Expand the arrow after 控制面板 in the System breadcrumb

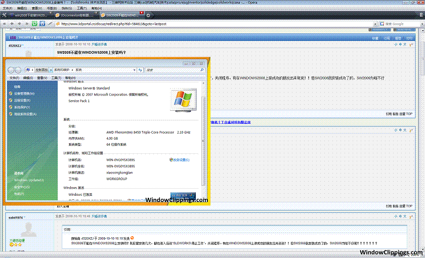pyautogui.click(x=51, y=70)
